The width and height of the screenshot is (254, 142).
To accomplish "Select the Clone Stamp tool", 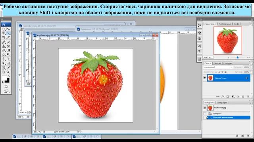I will tap(4, 47).
